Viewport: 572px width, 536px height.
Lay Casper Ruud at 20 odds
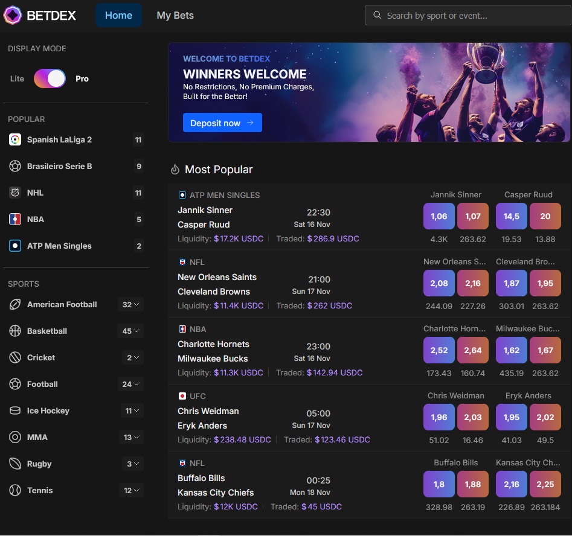[545, 216]
